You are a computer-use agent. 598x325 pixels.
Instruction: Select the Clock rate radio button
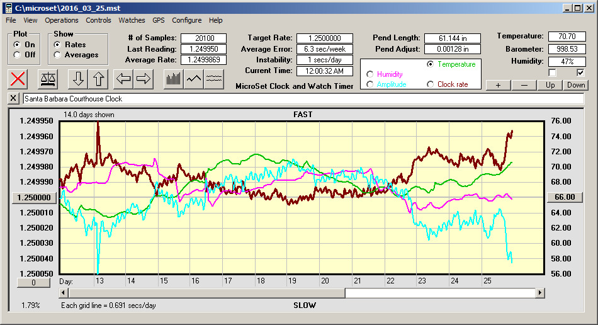431,84
